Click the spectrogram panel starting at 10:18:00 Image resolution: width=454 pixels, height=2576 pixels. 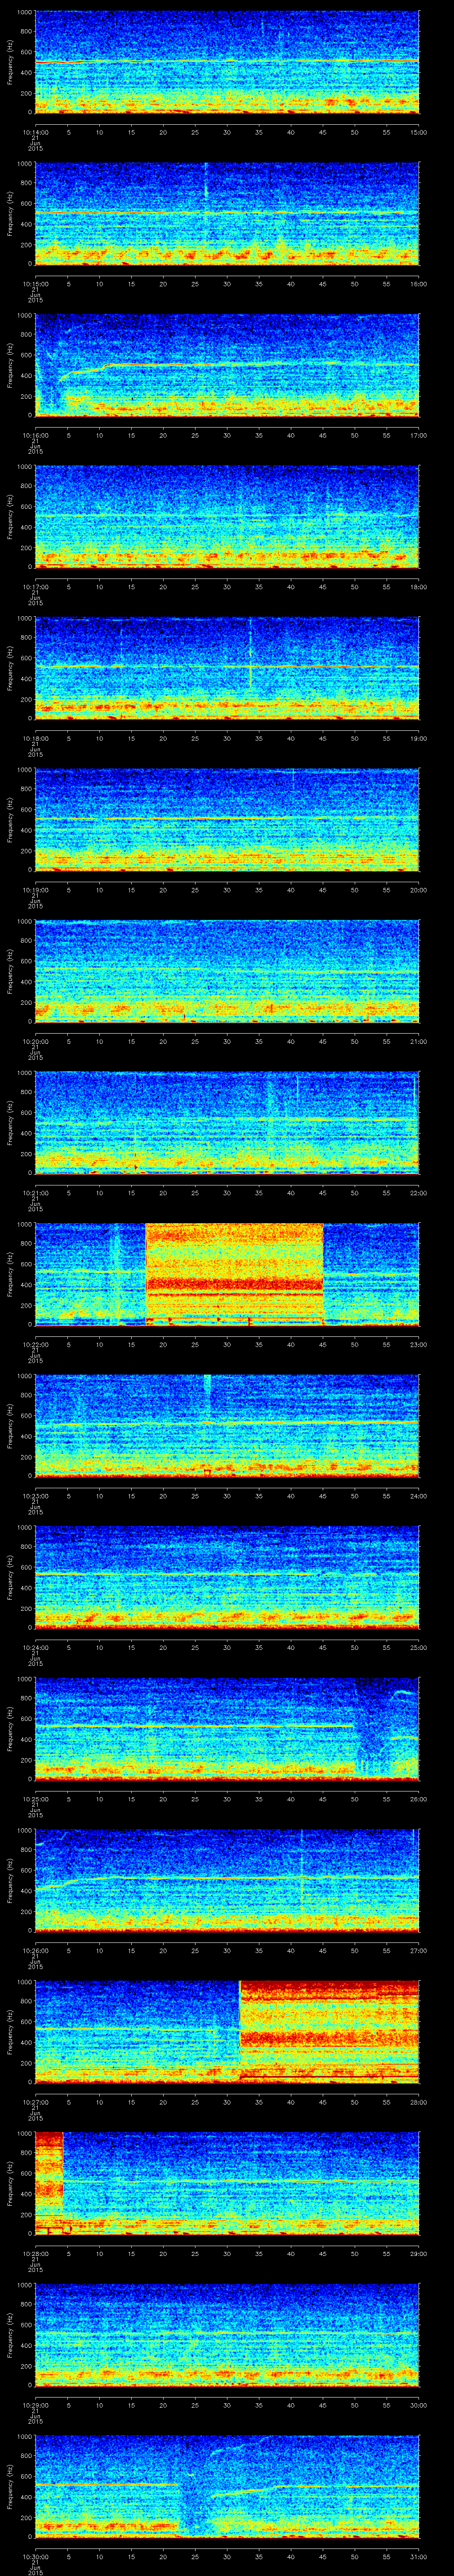coord(227,669)
